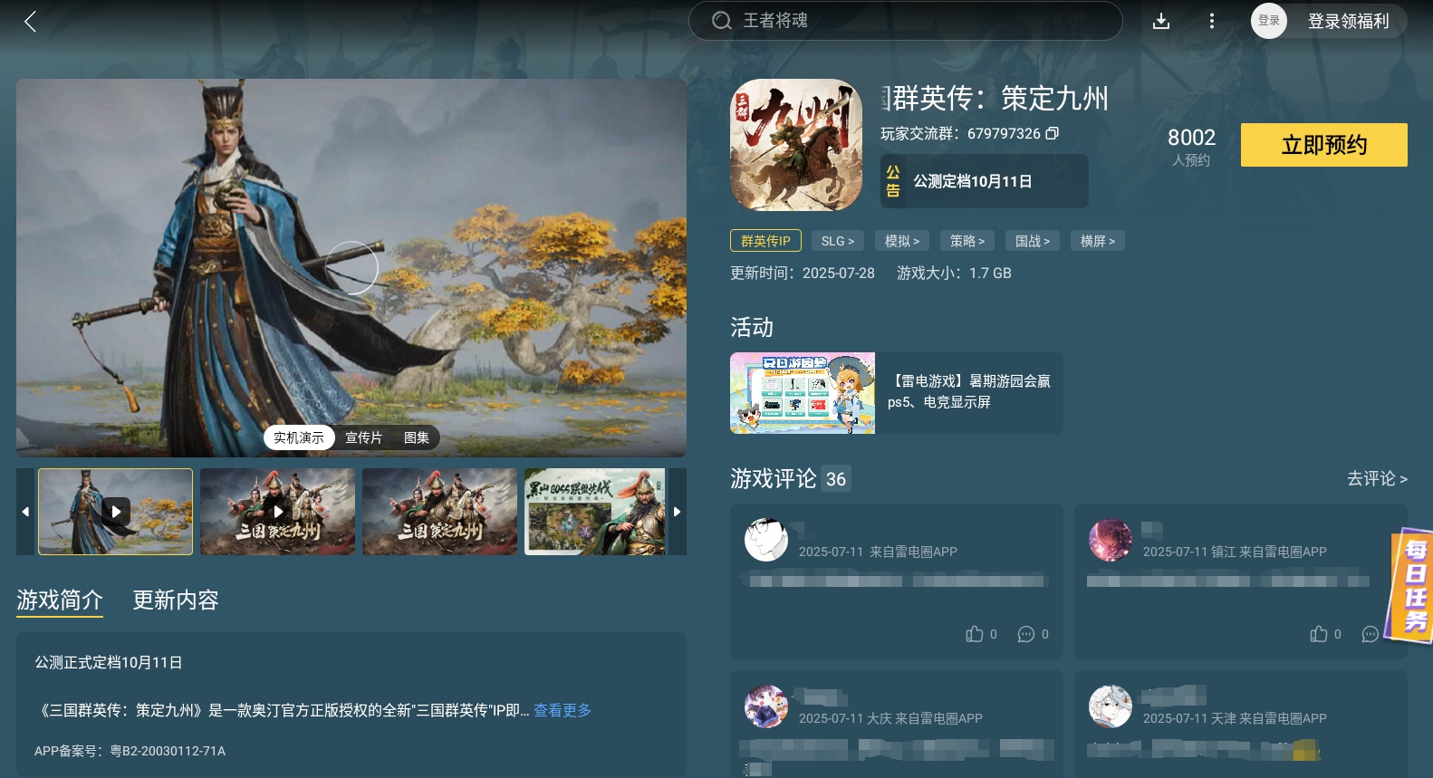Image resolution: width=1433 pixels, height=778 pixels.
Task: Click 去评论 link
Action: [1377, 478]
